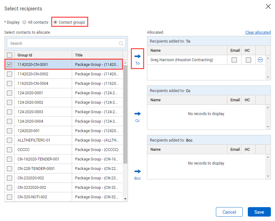Check the CN-325-NOTI-002 group checkbox
This screenshot has width=275, height=221.
pos(9,197)
